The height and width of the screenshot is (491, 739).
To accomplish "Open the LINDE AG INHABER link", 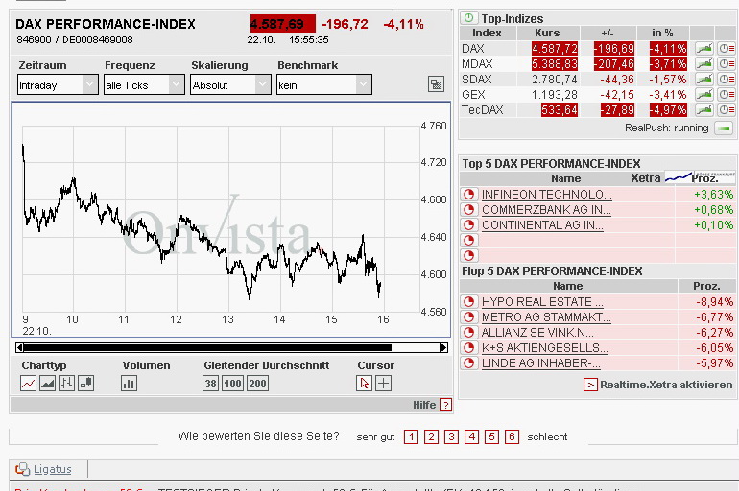I will click(541, 363).
